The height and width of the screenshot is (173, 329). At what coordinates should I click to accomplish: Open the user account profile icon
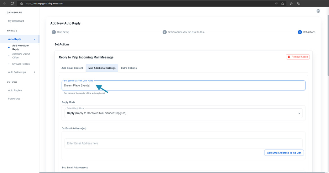(x=318, y=11)
